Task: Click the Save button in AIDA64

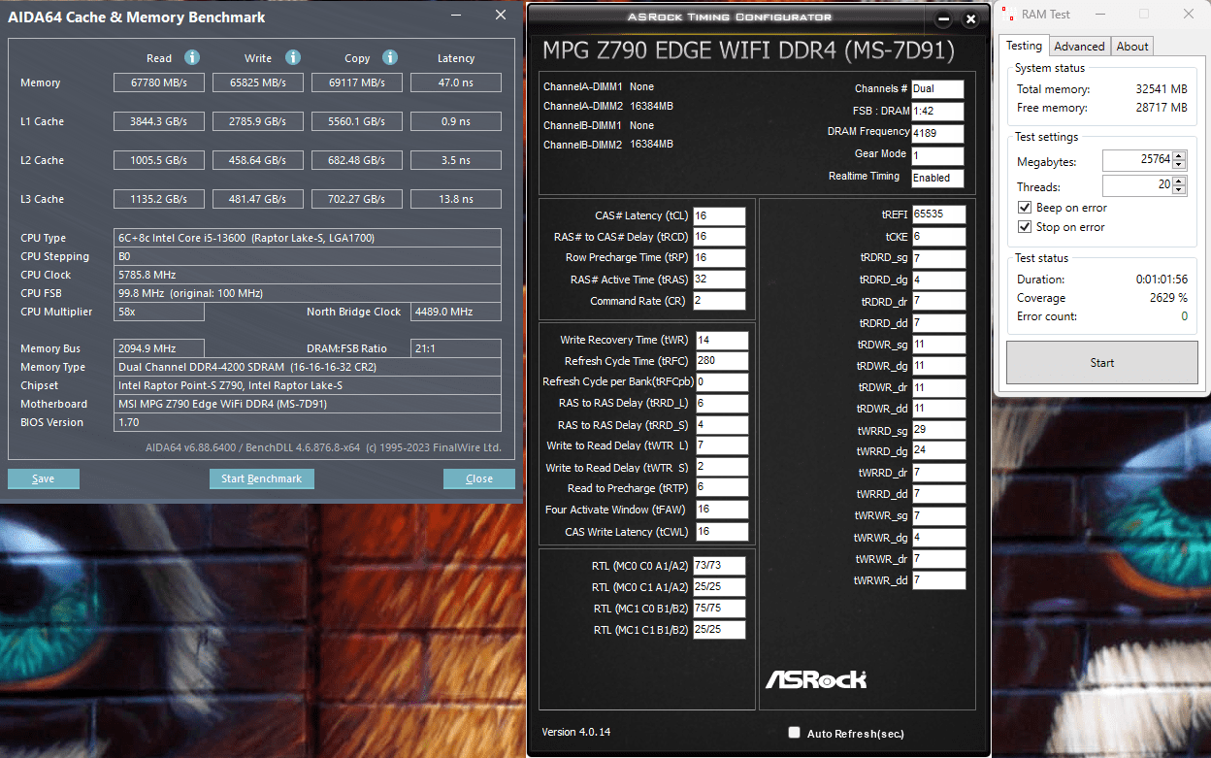Action: 44,478
